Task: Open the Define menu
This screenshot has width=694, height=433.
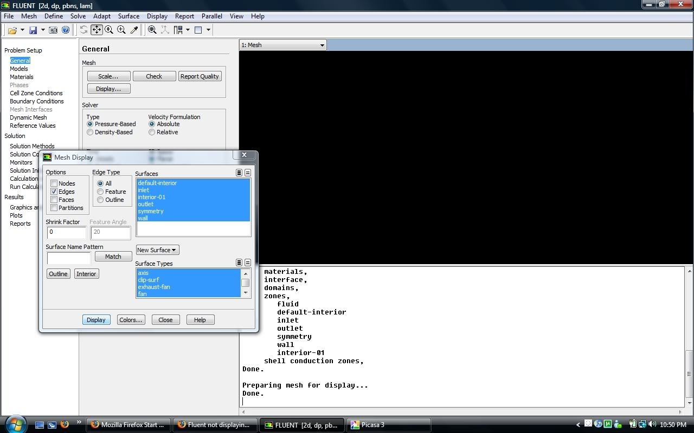Action: (54, 16)
